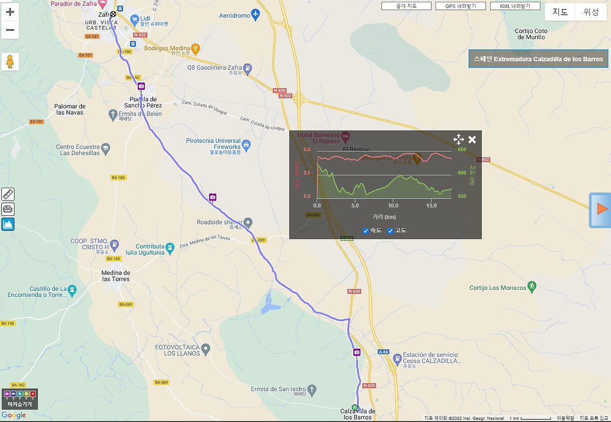611x422 pixels.
Task: Switch to the 위성 satellite view
Action: [591, 12]
